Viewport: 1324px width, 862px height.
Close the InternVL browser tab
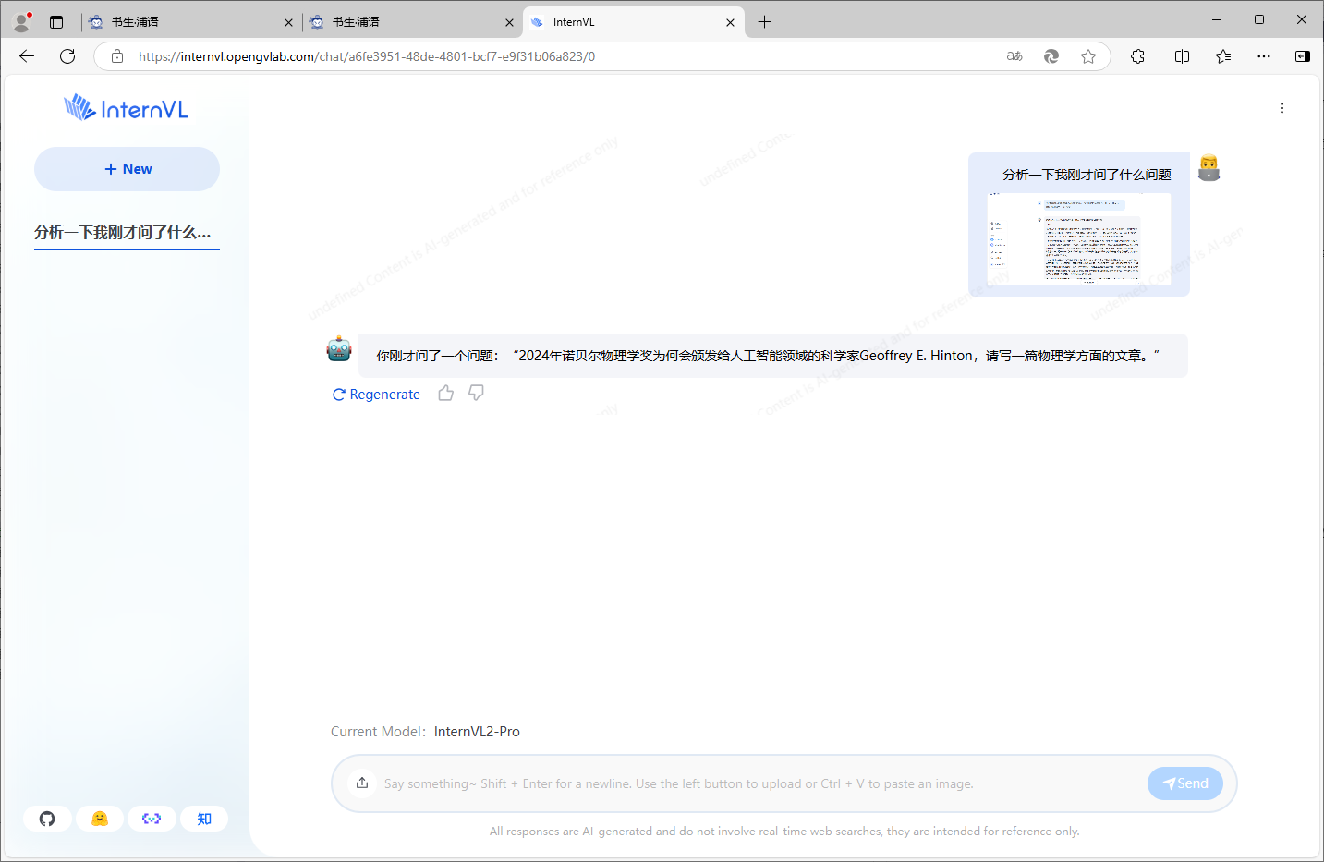tap(731, 22)
